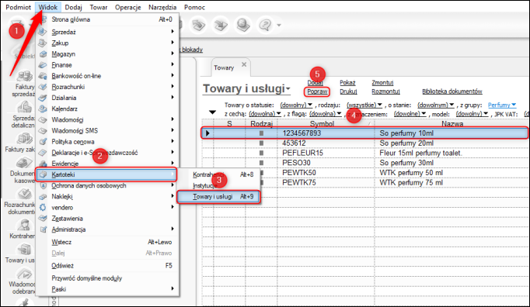Click the vendero menu icon

coord(43,208)
